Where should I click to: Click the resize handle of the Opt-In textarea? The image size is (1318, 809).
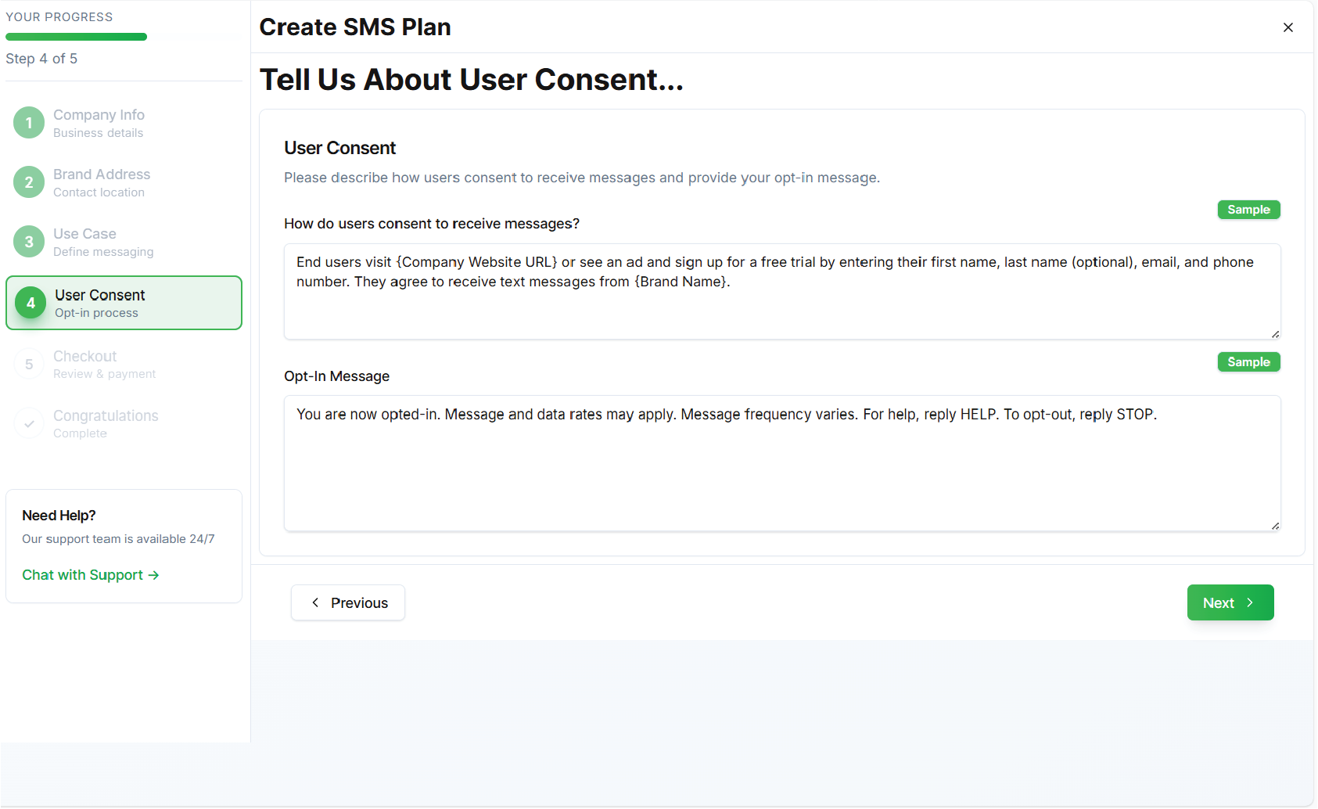(x=1276, y=525)
